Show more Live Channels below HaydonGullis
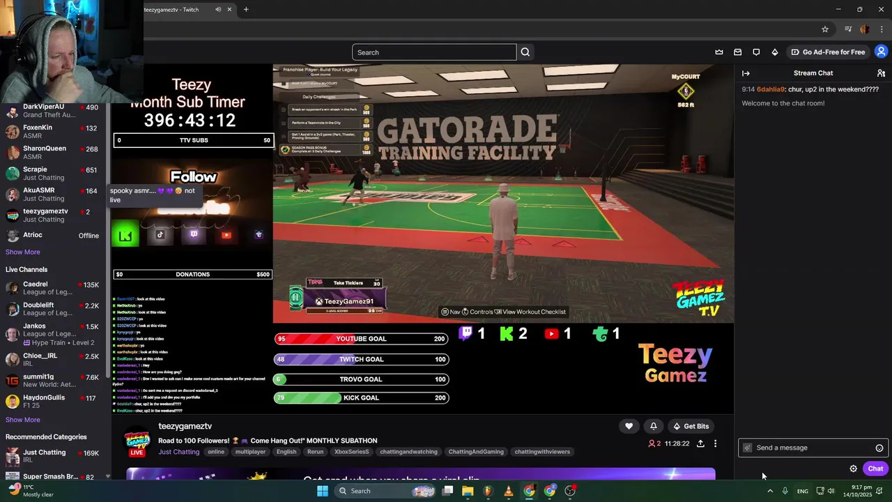The image size is (892, 502). click(23, 420)
